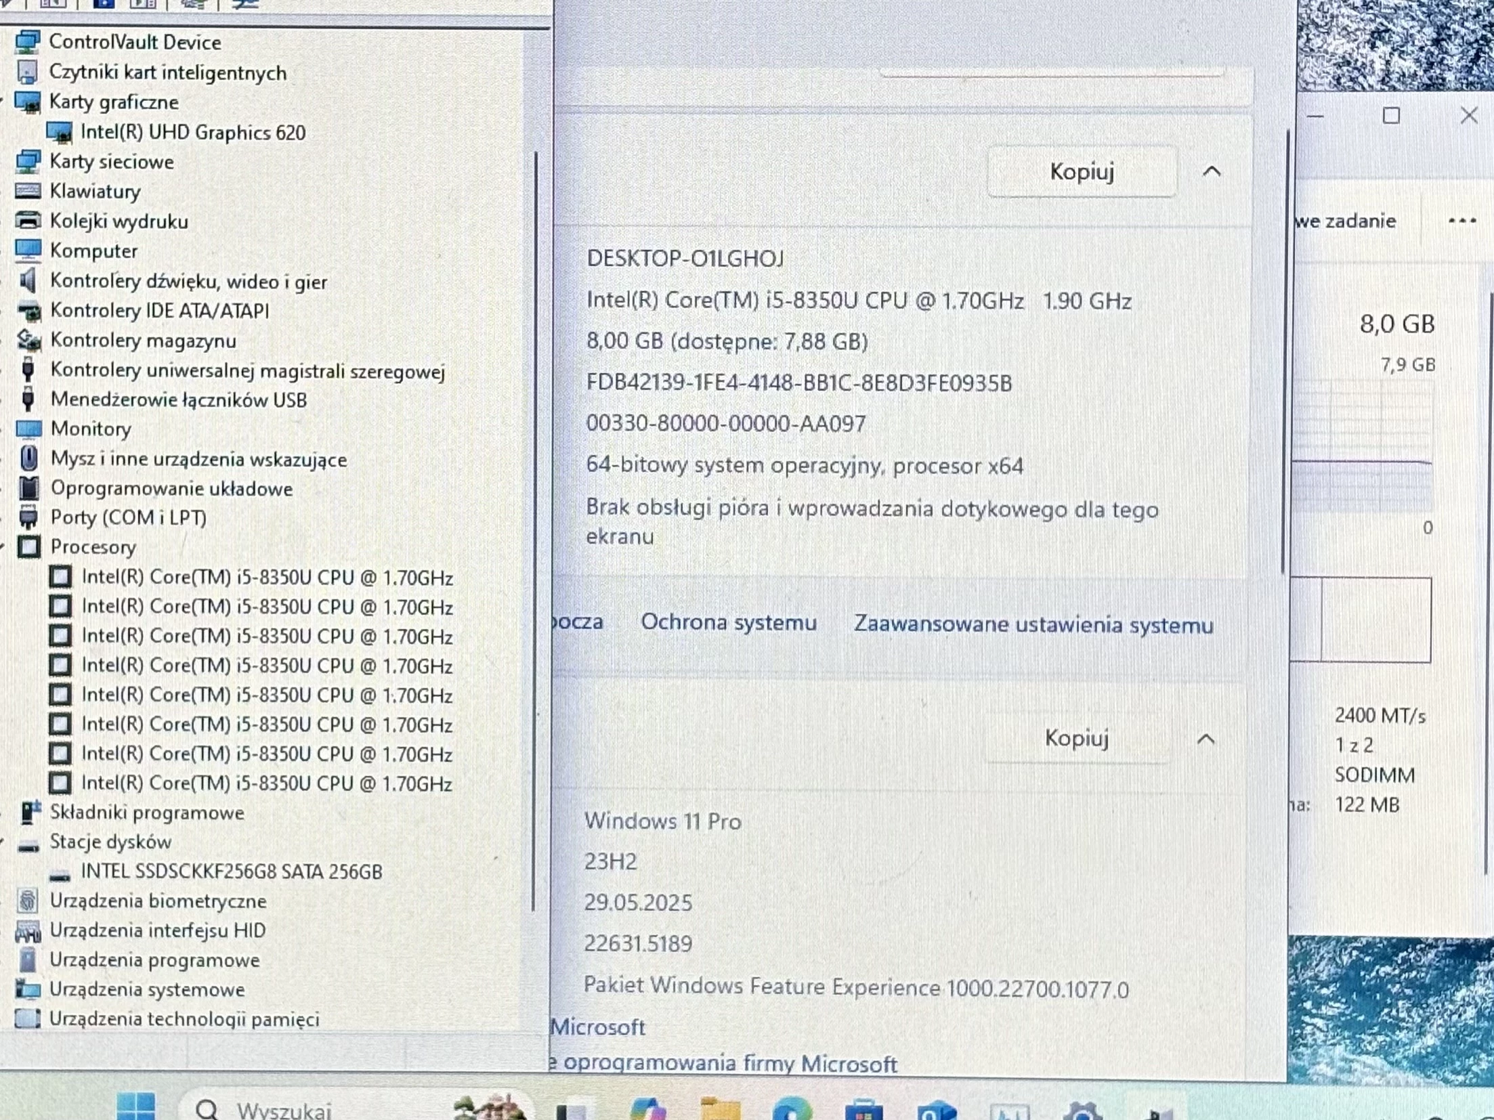Click the DESKTOP-O1LGHOJ device name text

[x=685, y=258]
